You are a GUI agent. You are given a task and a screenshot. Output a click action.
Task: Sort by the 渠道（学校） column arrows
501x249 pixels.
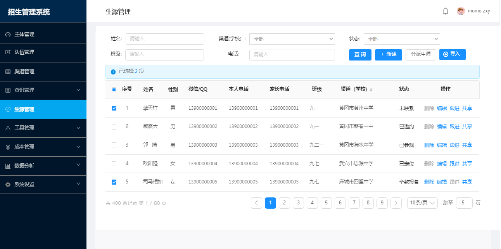[371, 90]
